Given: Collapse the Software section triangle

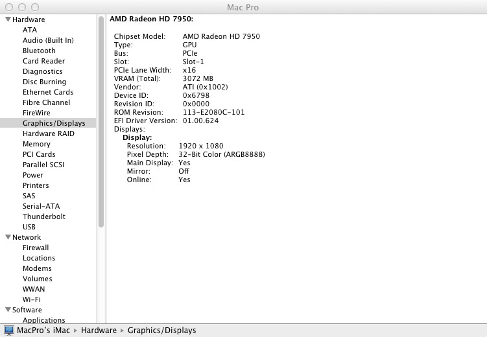Looking at the screenshot, I should tap(8, 310).
